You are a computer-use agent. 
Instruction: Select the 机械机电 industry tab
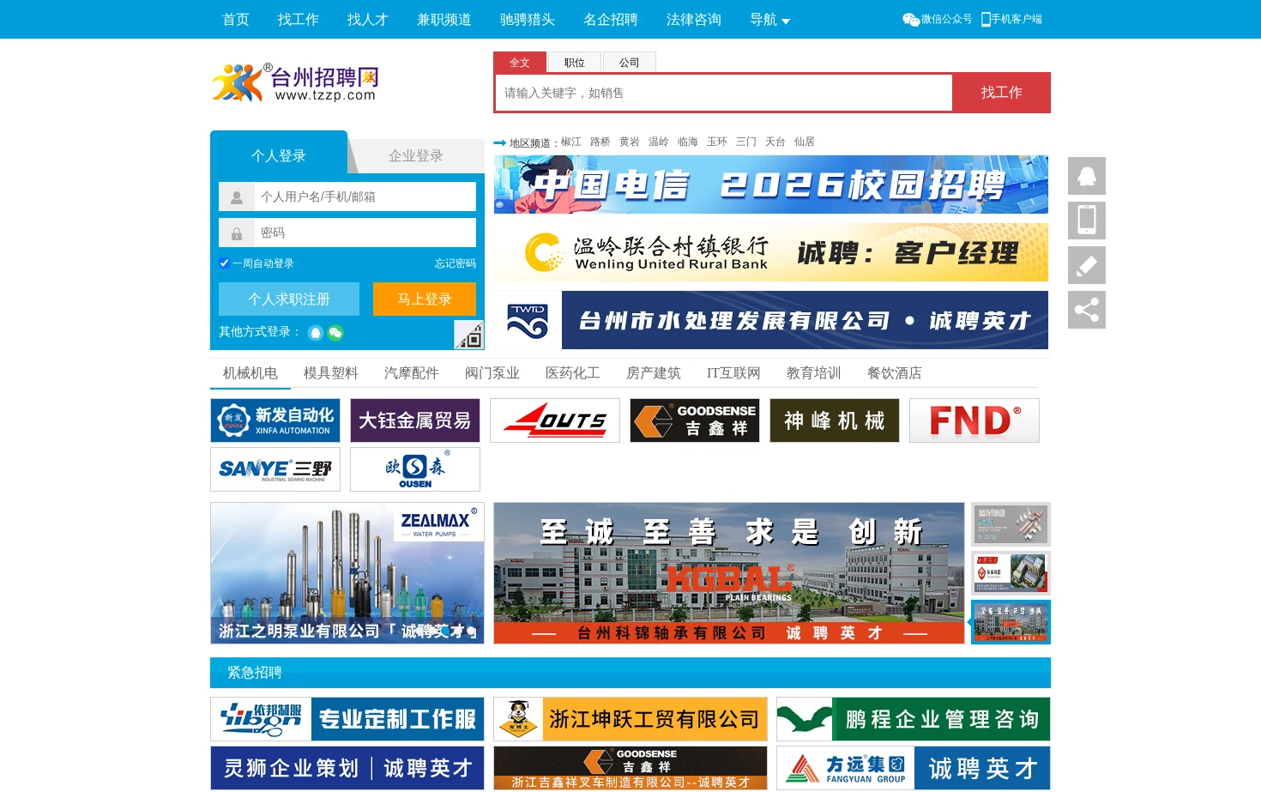click(x=250, y=373)
